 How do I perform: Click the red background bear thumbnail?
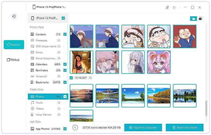tap(185, 36)
